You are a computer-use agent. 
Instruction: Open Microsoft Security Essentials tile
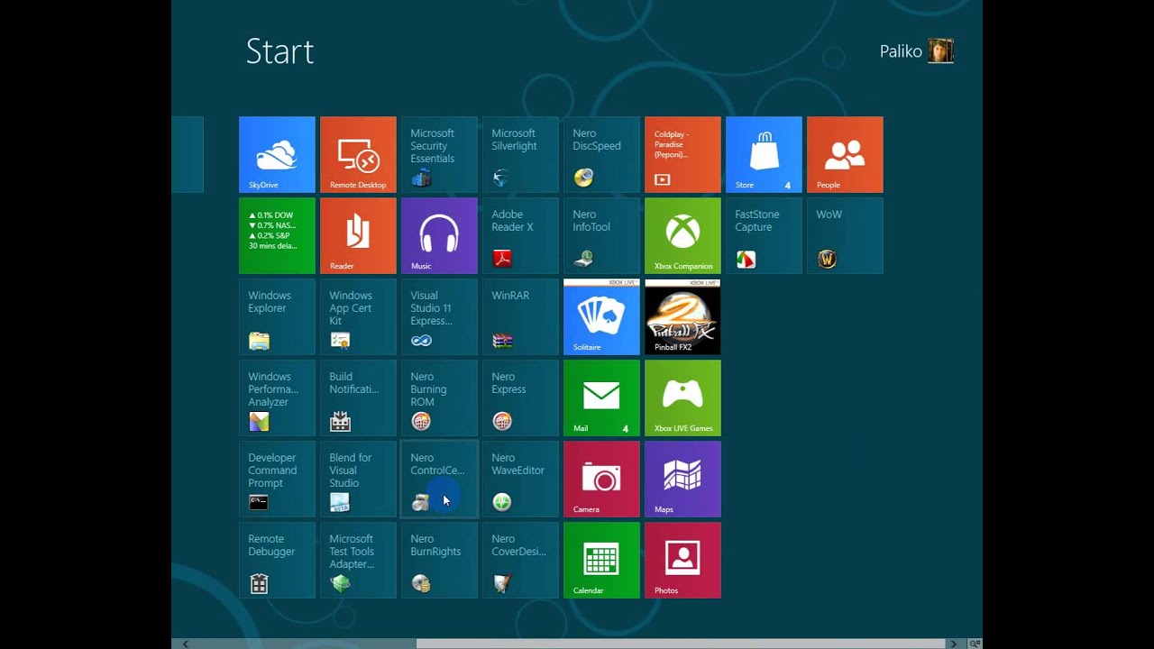click(x=439, y=154)
